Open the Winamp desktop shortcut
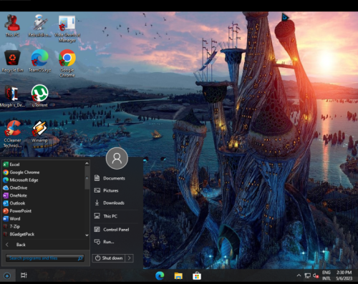This screenshot has height=284, width=358. [39, 132]
